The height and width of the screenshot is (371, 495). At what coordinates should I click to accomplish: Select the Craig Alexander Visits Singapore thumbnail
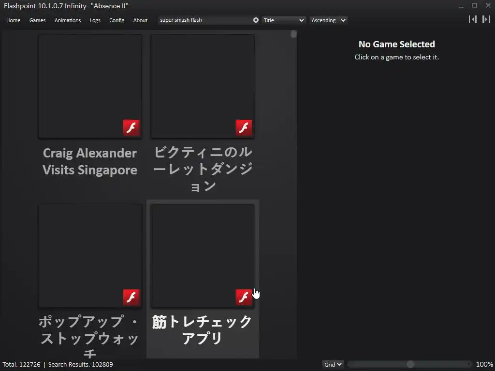coord(90,86)
